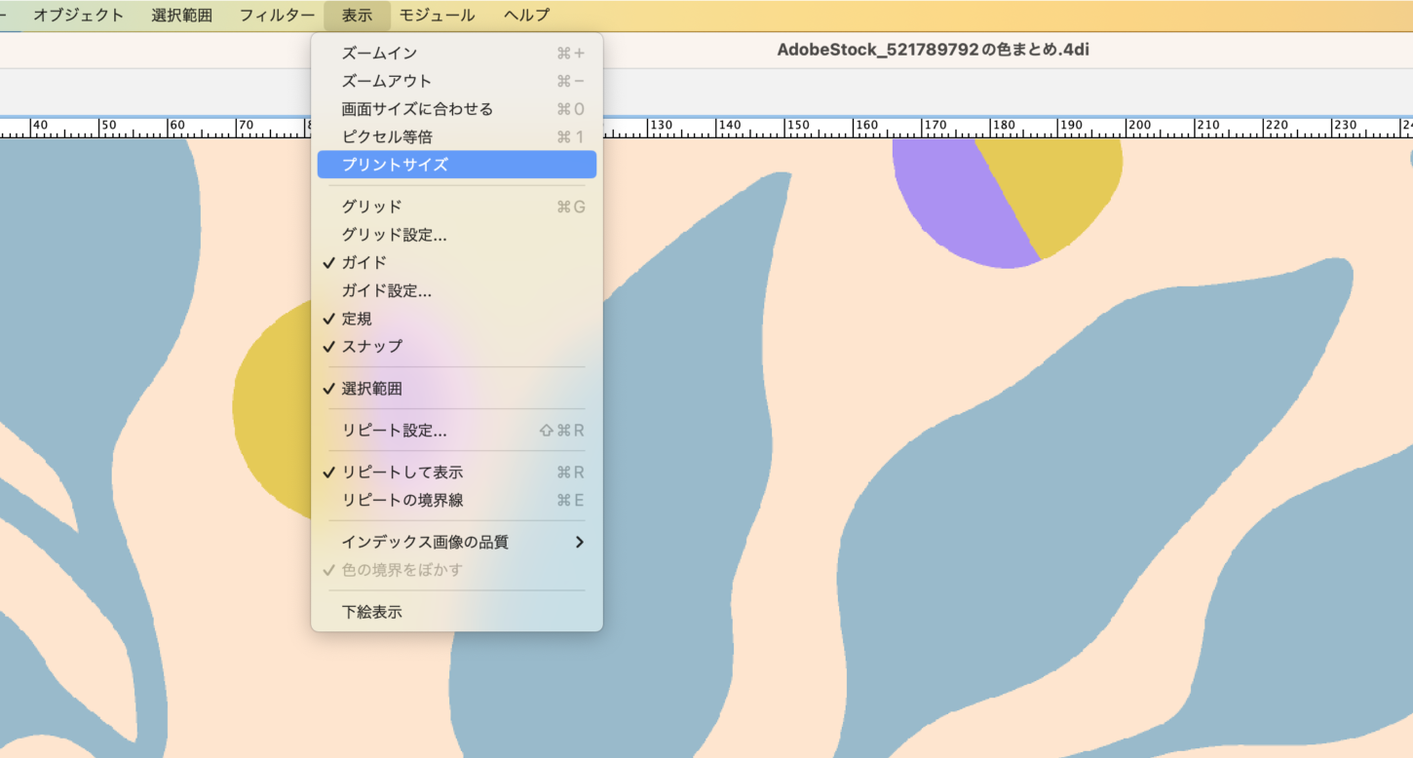Click highlighted プリントサイズ item
Viewport: 1413px width, 758px height.
point(395,165)
